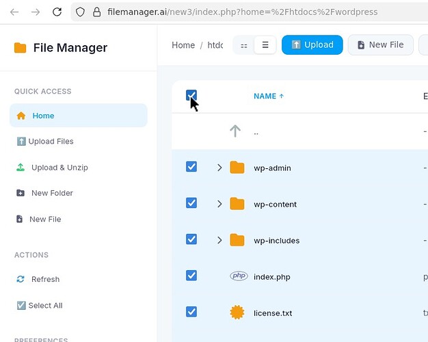The height and width of the screenshot is (342, 428).
Task: Uncheck the wp-content row checkbox
Action: tap(191, 203)
